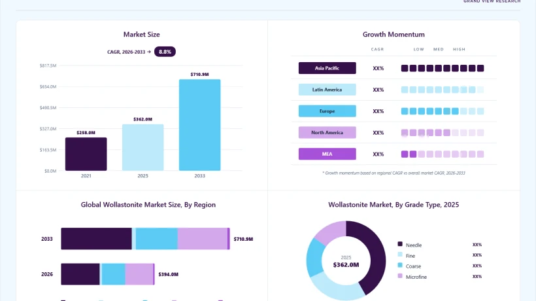This screenshot has width=536, height=301.
Task: Click the Asia Pacific momentum indicator squares
Action: 443,69
